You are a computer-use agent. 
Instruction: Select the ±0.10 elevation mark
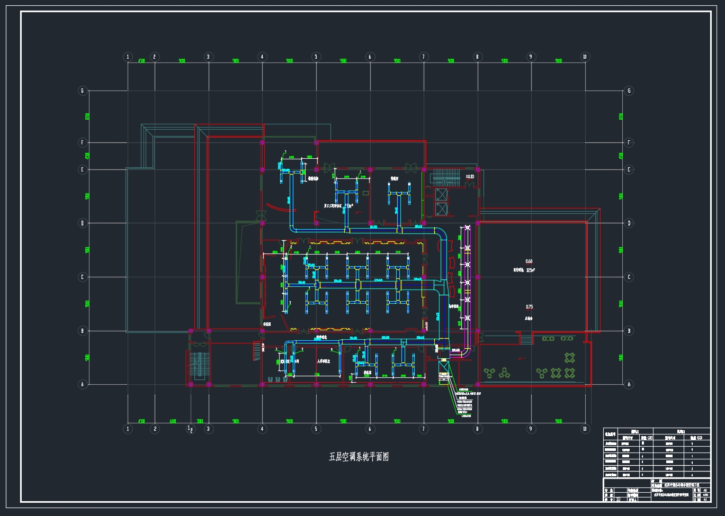point(469,177)
